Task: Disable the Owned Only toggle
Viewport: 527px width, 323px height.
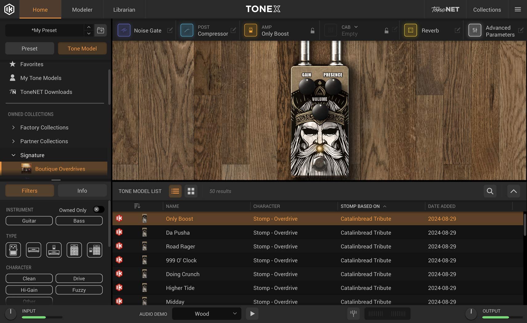Action: (x=98, y=209)
